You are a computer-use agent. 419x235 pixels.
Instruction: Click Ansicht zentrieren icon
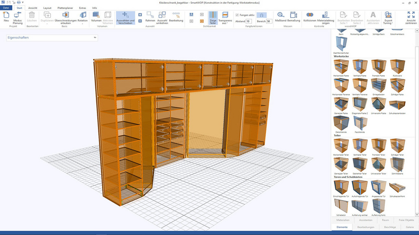[x=411, y=18]
